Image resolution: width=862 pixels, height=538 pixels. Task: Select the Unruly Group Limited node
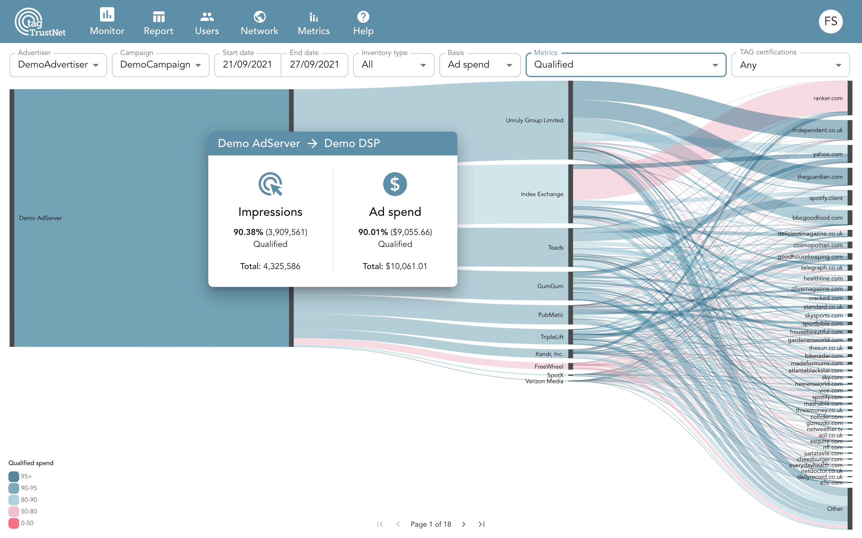(x=570, y=120)
